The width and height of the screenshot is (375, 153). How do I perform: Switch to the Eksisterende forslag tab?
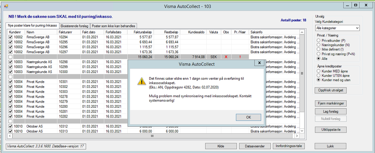tap(74, 26)
